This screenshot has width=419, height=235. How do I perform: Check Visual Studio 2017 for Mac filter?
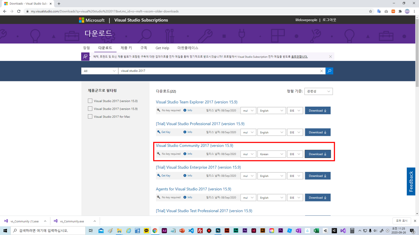pos(90,117)
